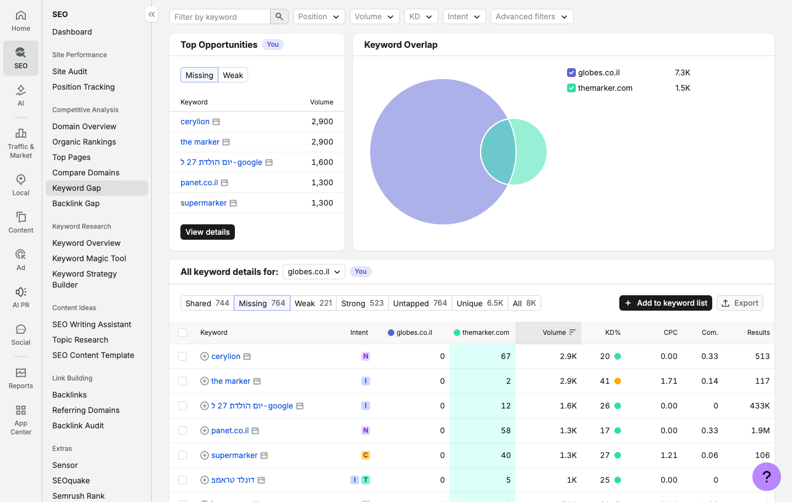The height and width of the screenshot is (502, 792).
Task: Switch to the Shared 744 tab
Action: (207, 303)
